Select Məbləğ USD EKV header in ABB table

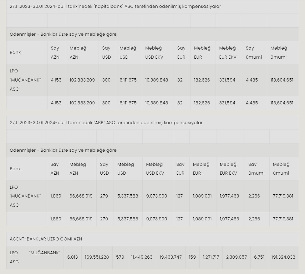(x=155, y=169)
